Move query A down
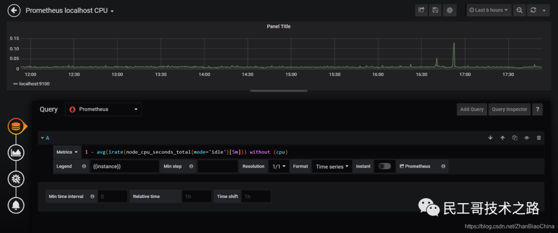558x233 pixels. [x=490, y=138]
